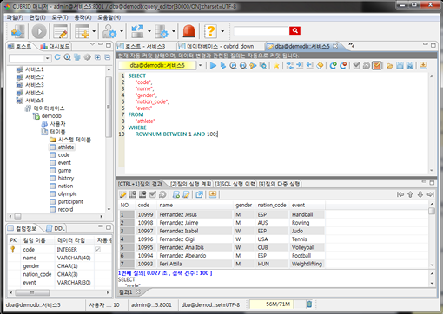Click the red siren alarm icon
443x314 pixels.
(x=188, y=31)
